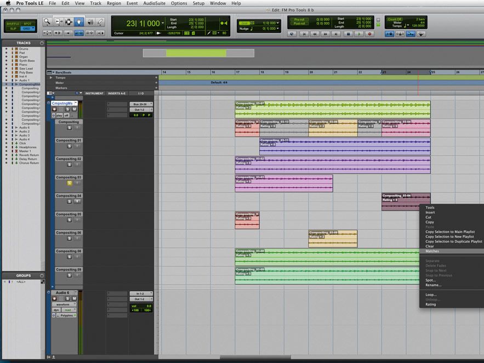The height and width of the screenshot is (363, 484).
Task: Toggle the Metronome click button
Action: (400, 34)
